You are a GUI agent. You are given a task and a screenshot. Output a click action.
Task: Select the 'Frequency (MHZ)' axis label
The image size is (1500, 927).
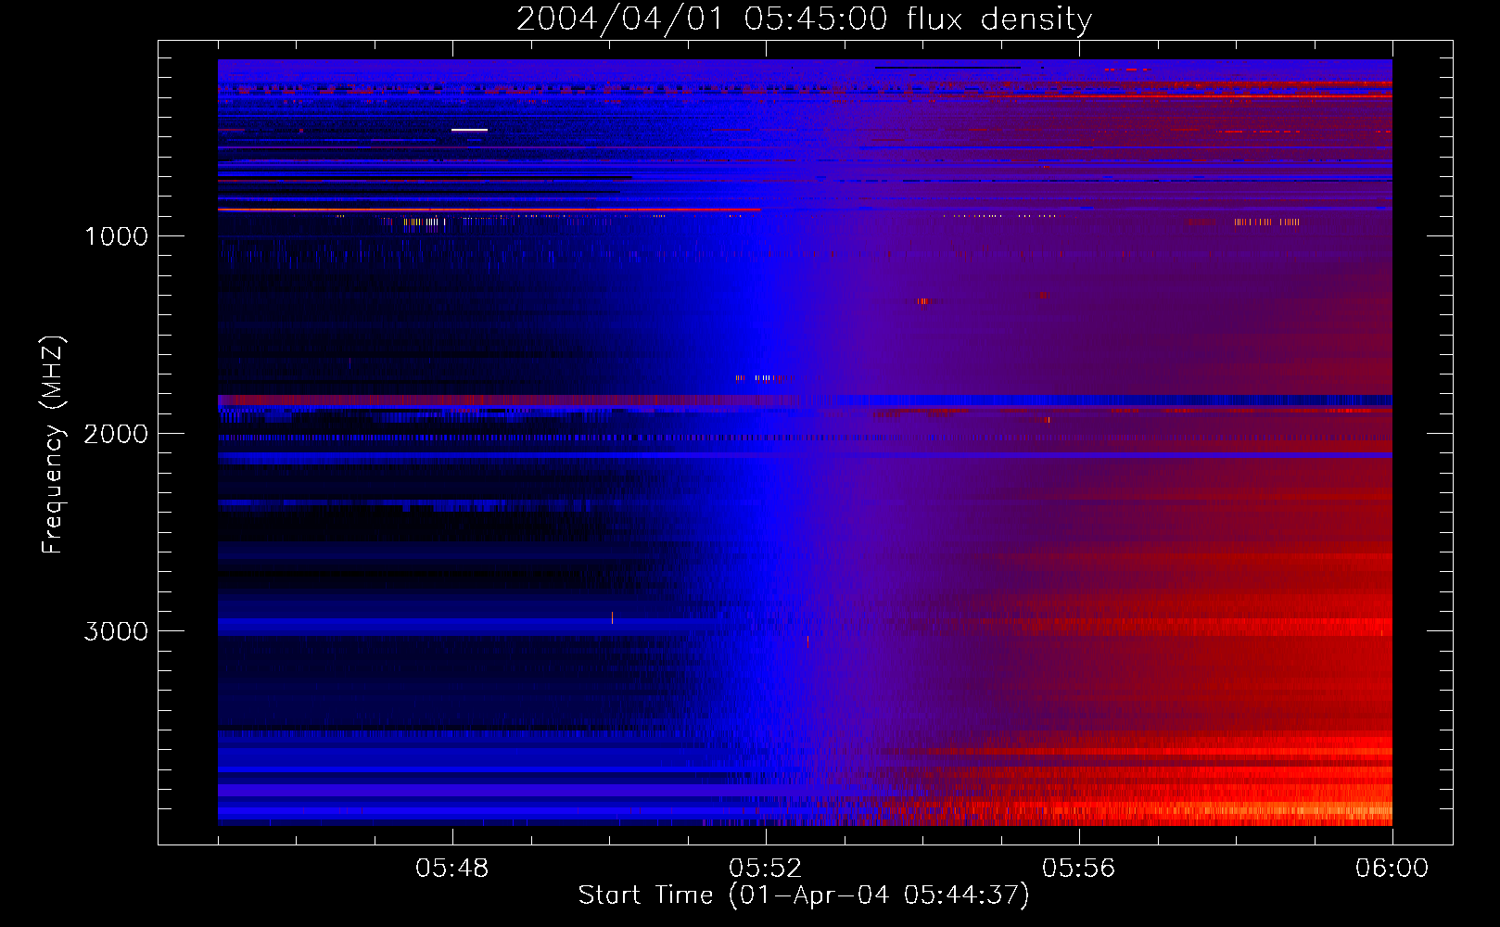53,445
